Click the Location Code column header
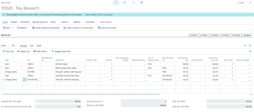Viewport: 254px width, 112px height. pyautogui.click(x=91, y=60)
